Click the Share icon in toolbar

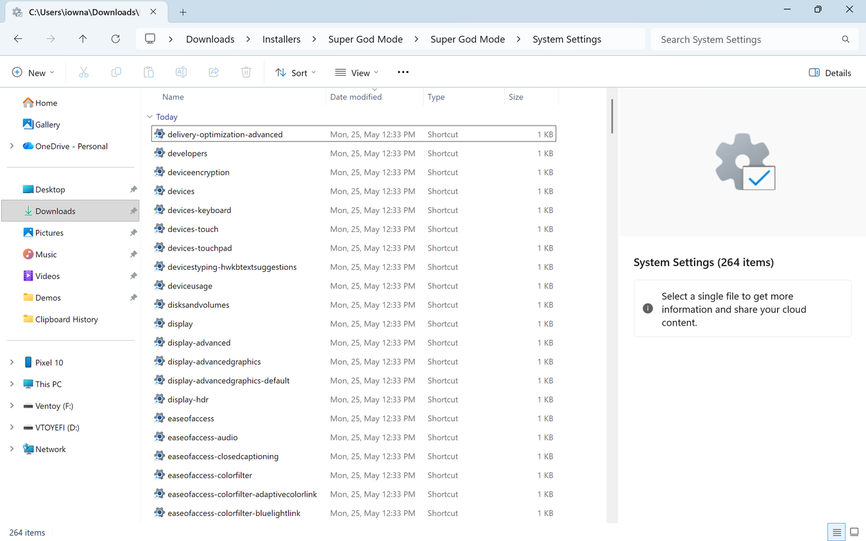(x=214, y=72)
